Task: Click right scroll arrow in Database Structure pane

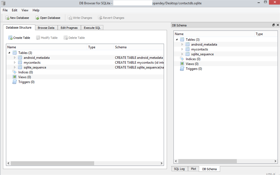Action: [161, 163]
